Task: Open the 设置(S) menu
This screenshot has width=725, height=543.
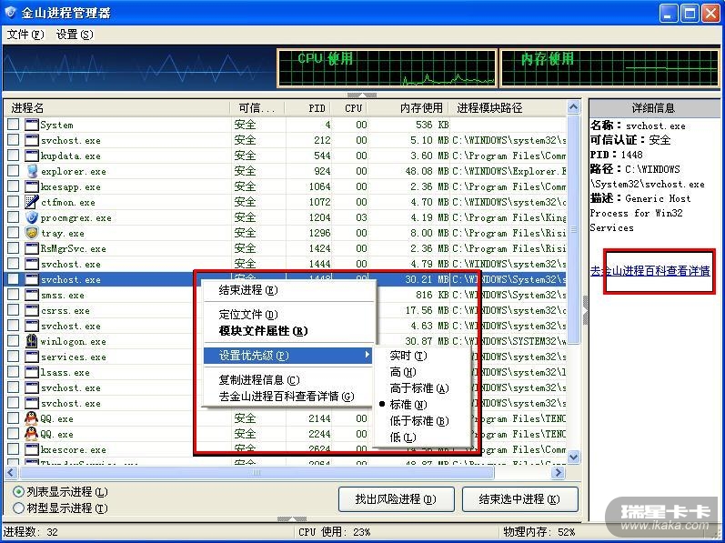Action: [x=75, y=35]
